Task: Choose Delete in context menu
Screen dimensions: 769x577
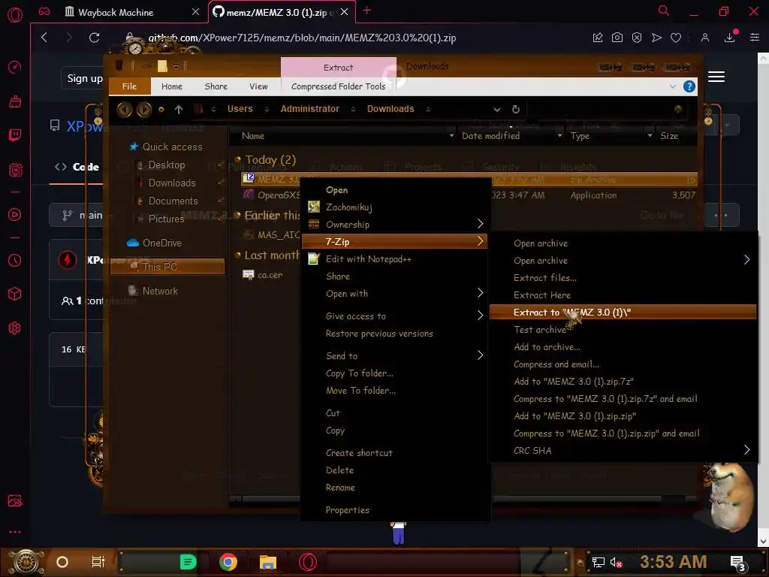Action: [339, 470]
